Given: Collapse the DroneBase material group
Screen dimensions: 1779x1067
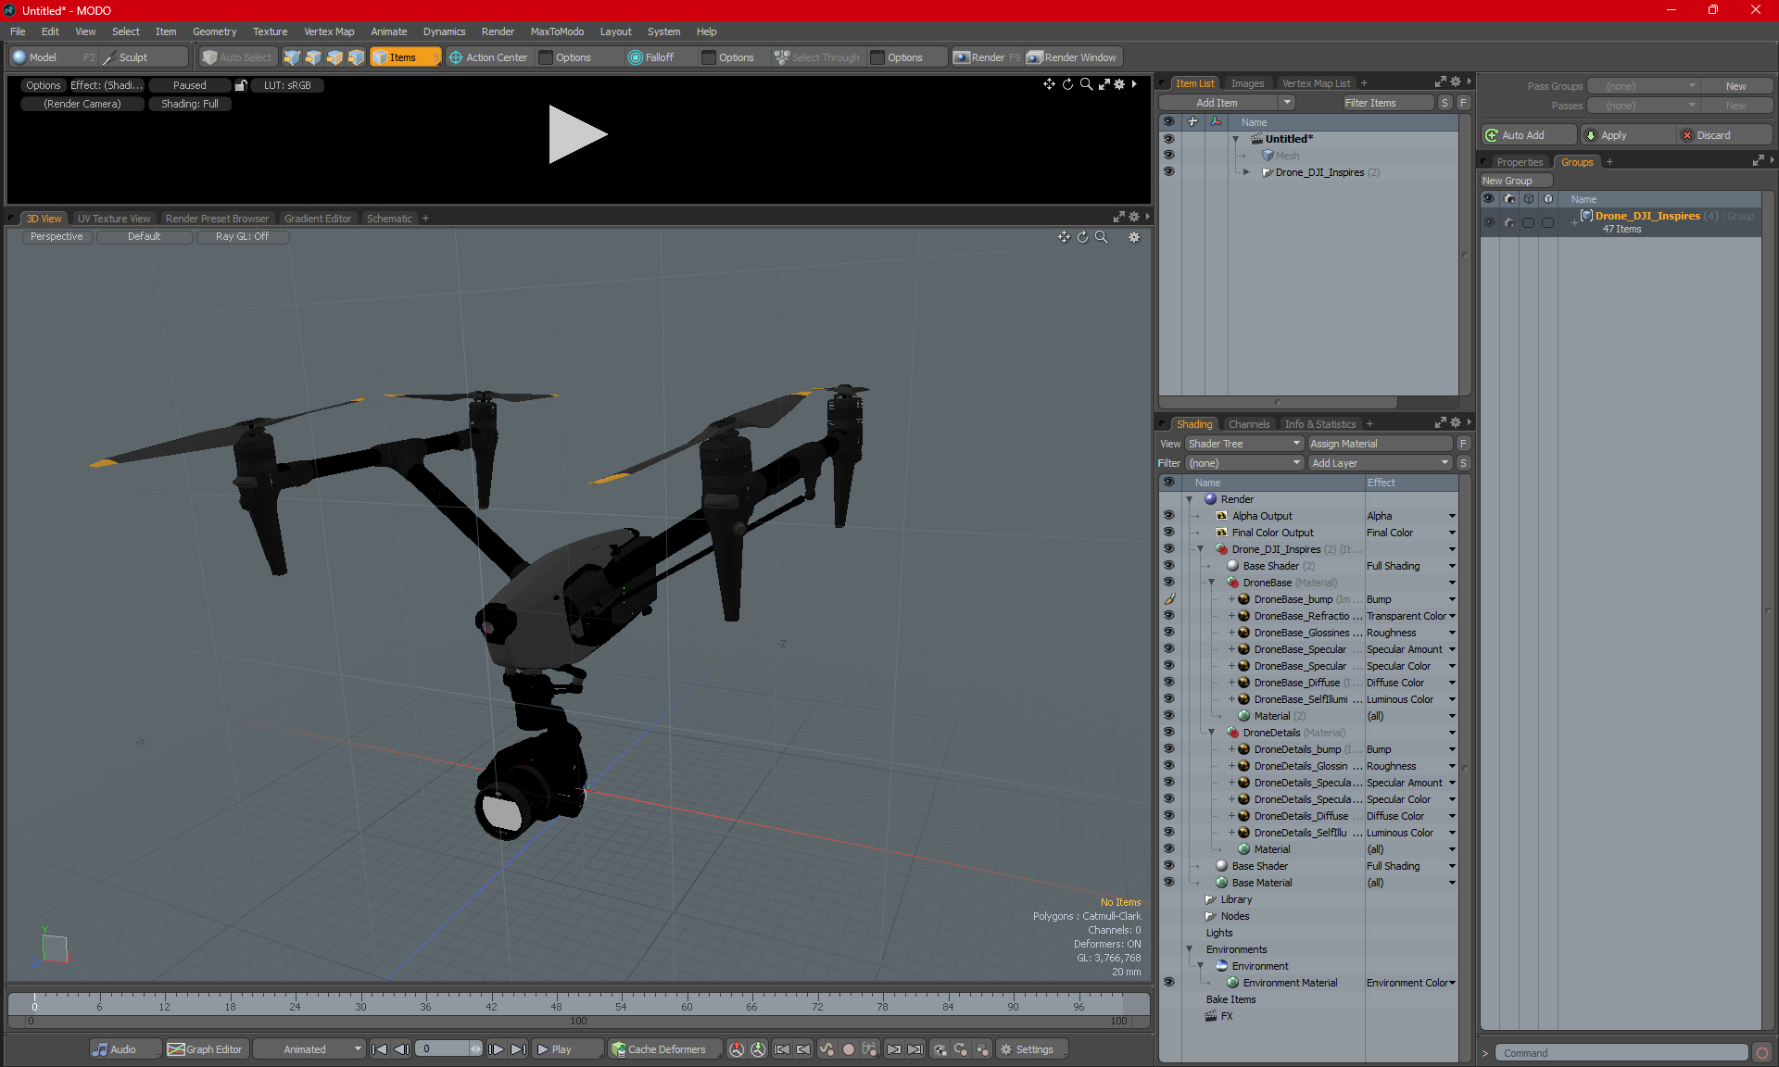Looking at the screenshot, I should coord(1212,583).
